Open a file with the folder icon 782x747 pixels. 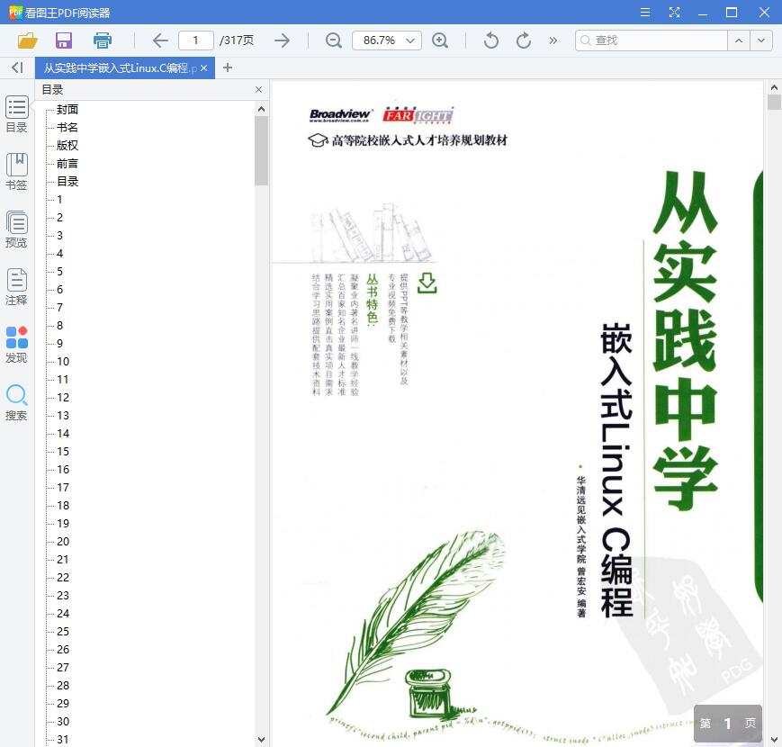click(x=27, y=40)
